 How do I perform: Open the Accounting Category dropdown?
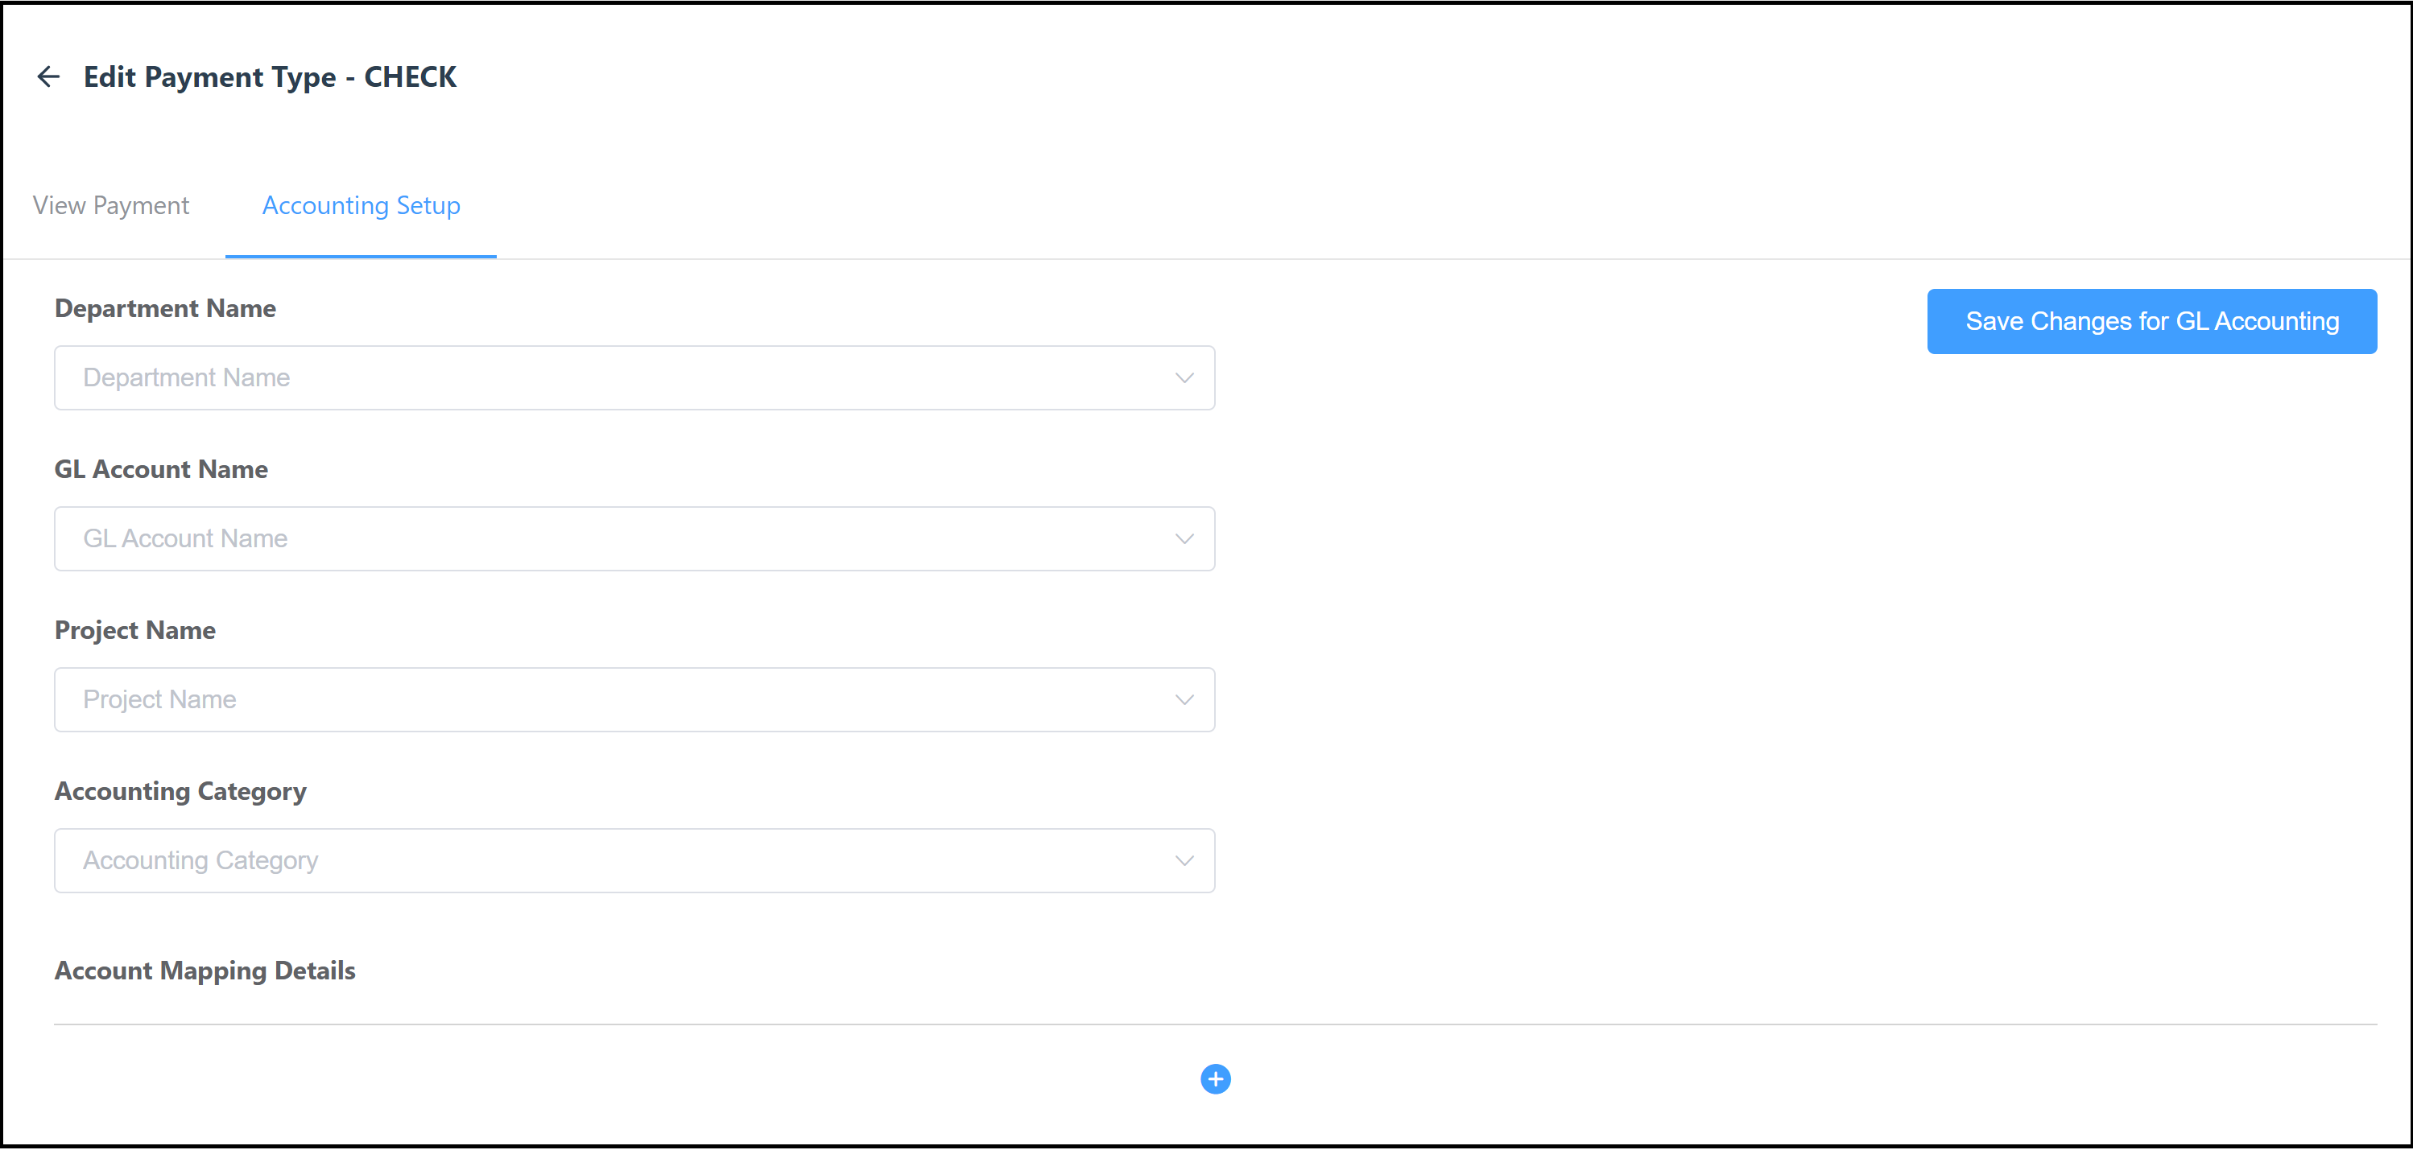[634, 859]
